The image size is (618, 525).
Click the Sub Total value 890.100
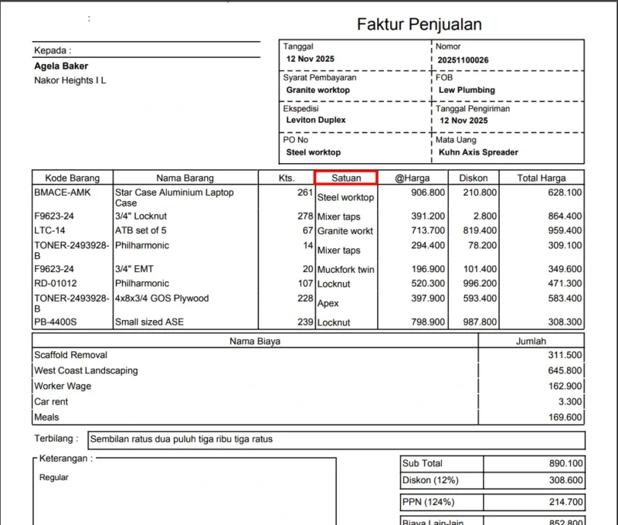(565, 463)
